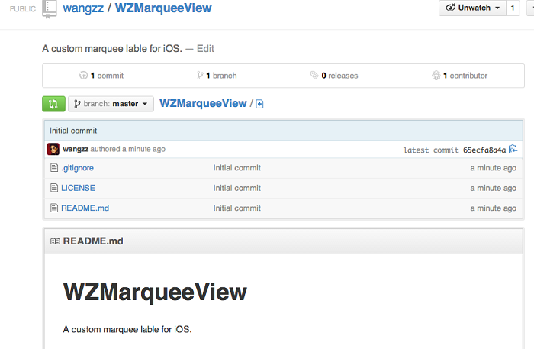Viewport: 534px width, 349px height.
Task: Click the Edit description link
Action: tap(205, 49)
